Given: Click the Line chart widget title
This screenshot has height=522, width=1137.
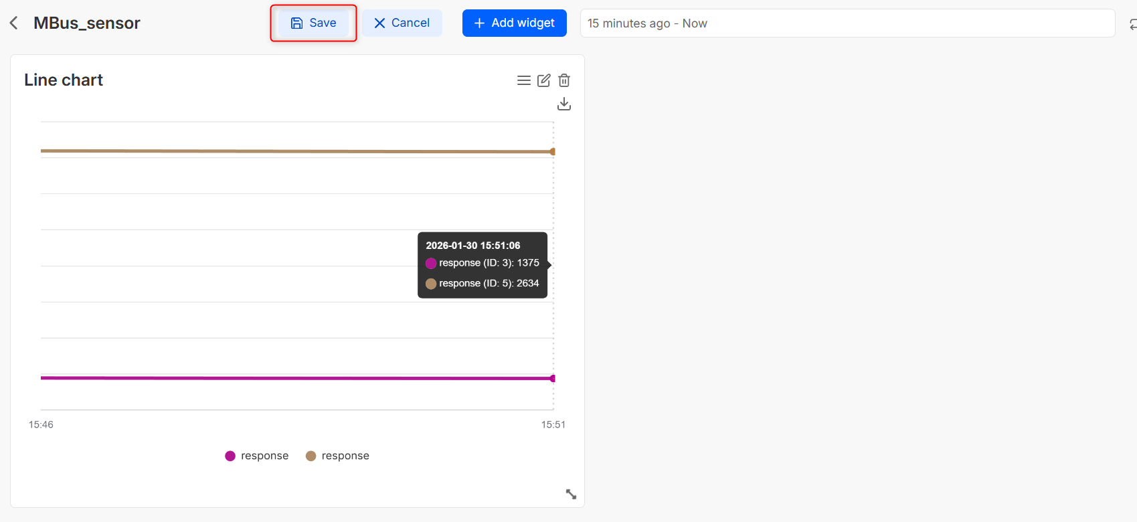Looking at the screenshot, I should click(x=64, y=80).
